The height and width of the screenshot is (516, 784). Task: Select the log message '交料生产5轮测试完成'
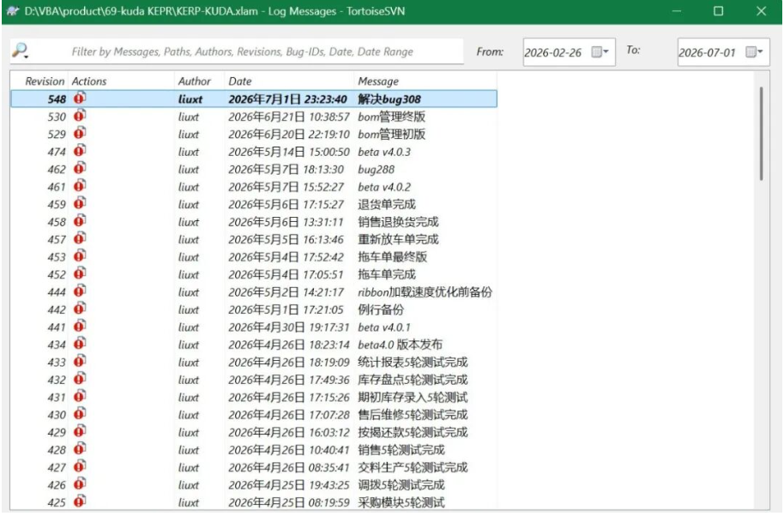coord(413,467)
